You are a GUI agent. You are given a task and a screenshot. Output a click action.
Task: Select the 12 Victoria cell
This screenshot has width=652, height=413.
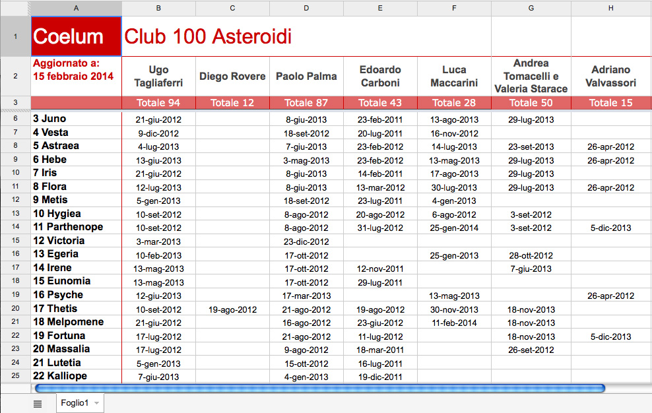76,241
